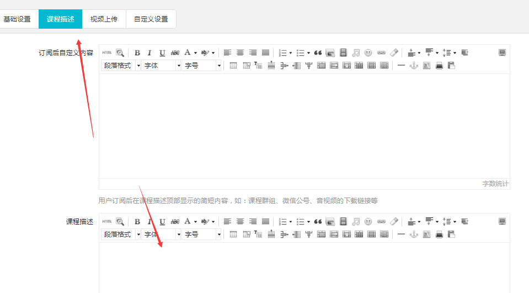Insert anchor in 订阅后自定义内容 editor
The height and width of the screenshot is (293, 529).
[414, 66]
